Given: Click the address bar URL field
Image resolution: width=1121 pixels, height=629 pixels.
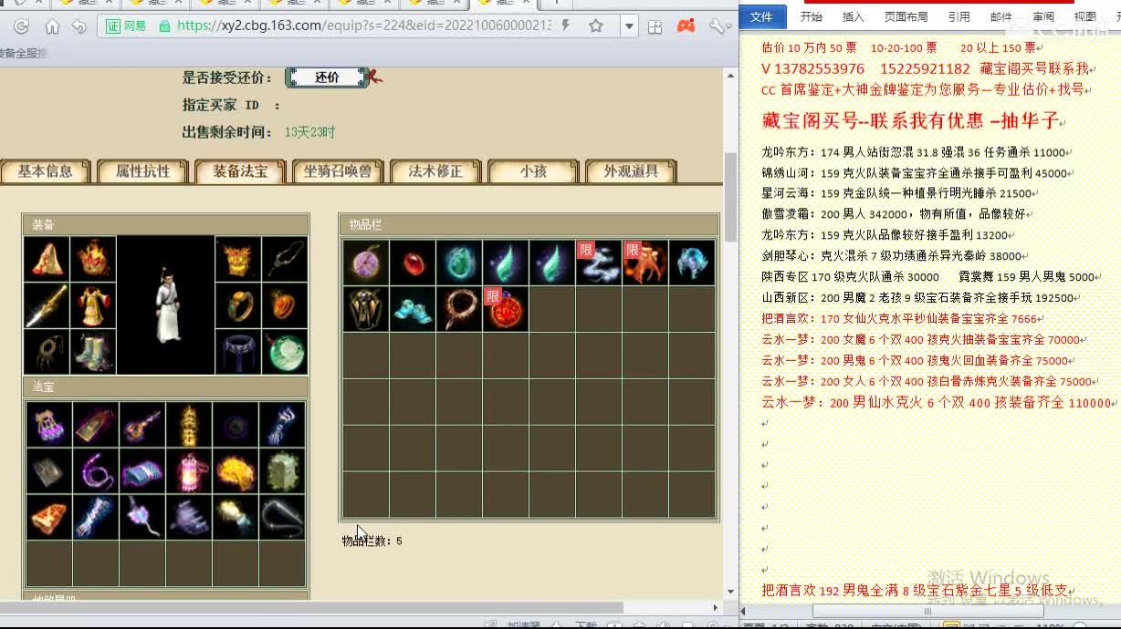Looking at the screenshot, I should pyautogui.click(x=364, y=26).
